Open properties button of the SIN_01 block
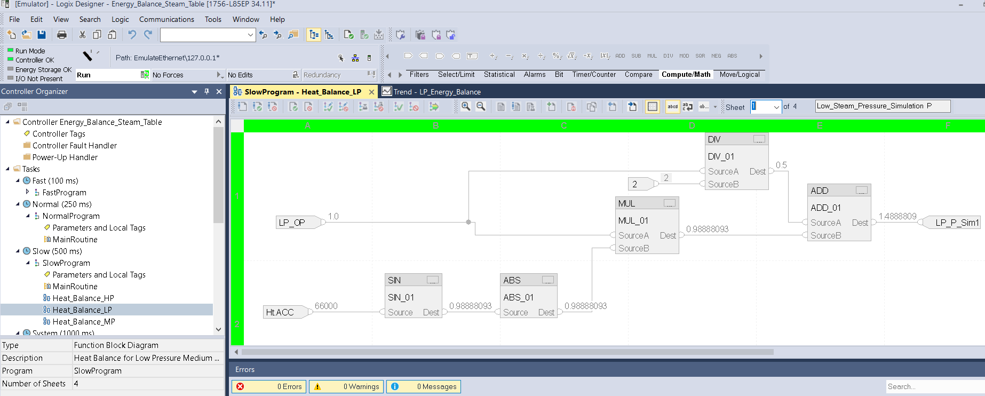Image resolution: width=985 pixels, height=396 pixels. point(433,280)
